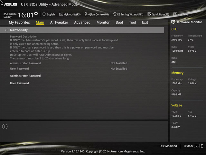Click the EzMode exit arrow icon
206x155 pixels.
(201, 146)
